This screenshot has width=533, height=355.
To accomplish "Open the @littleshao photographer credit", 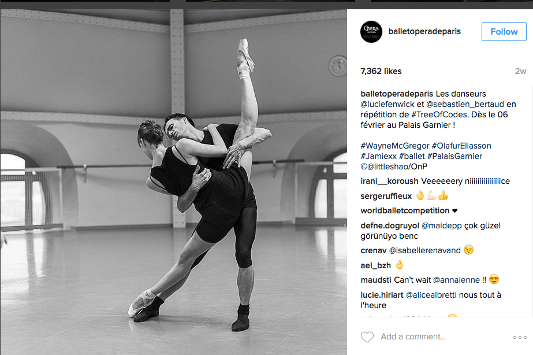I will pyautogui.click(x=387, y=167).
